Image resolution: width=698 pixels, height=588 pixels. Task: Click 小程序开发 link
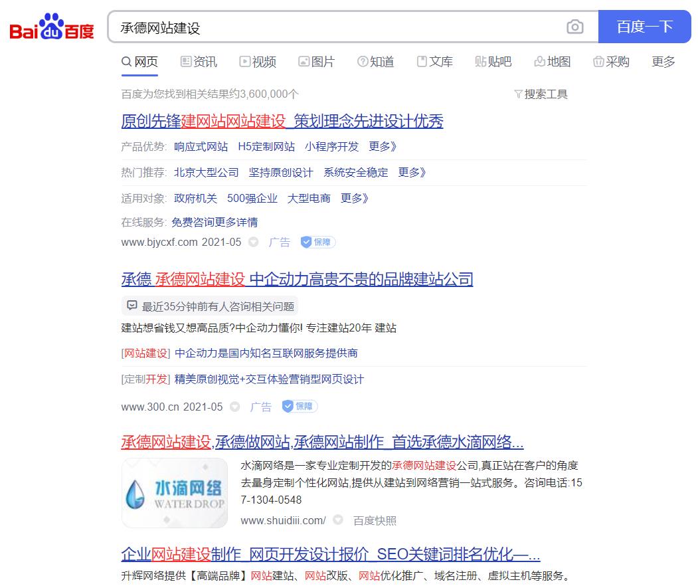click(331, 147)
